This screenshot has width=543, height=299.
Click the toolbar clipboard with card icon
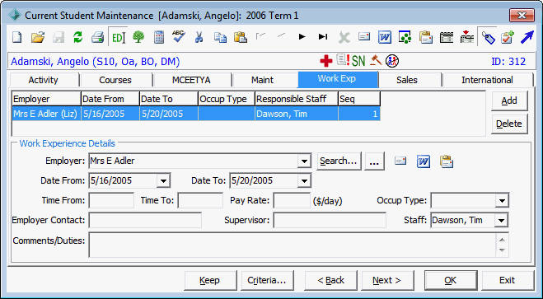pyautogui.click(x=426, y=37)
